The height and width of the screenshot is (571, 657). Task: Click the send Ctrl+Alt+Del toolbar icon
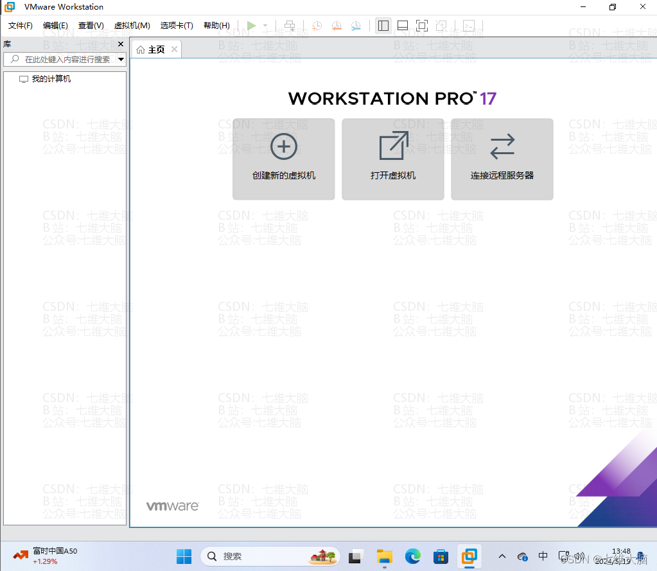(x=290, y=26)
